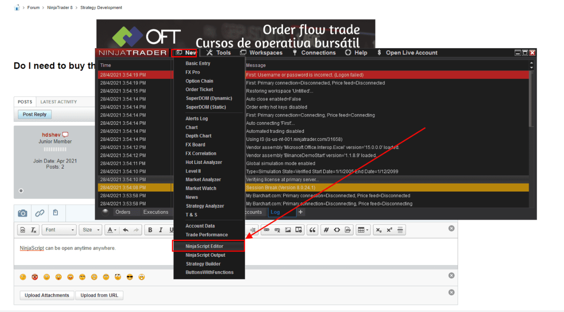
Task: Add a new tab with plus button
Action: tap(300, 212)
